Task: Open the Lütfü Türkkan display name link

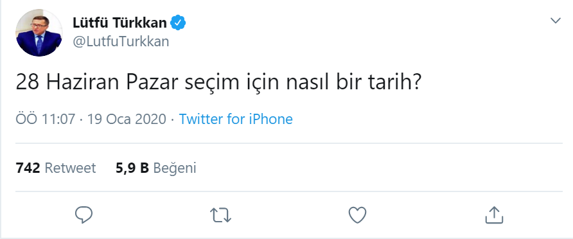Action: (x=120, y=23)
